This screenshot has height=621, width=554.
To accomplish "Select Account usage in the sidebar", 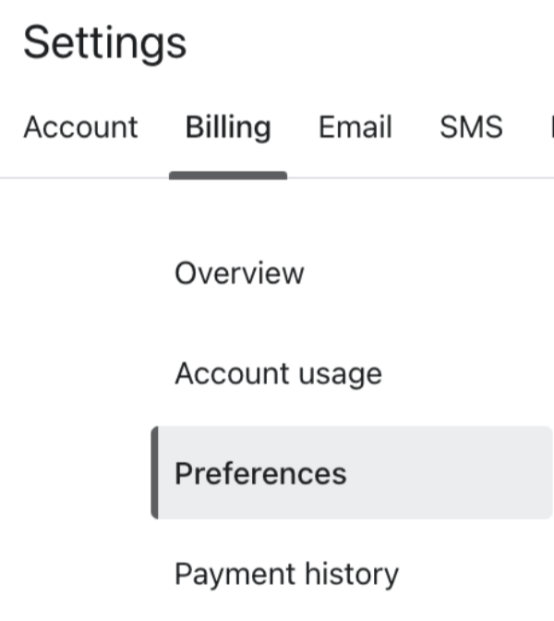I will tap(278, 374).
